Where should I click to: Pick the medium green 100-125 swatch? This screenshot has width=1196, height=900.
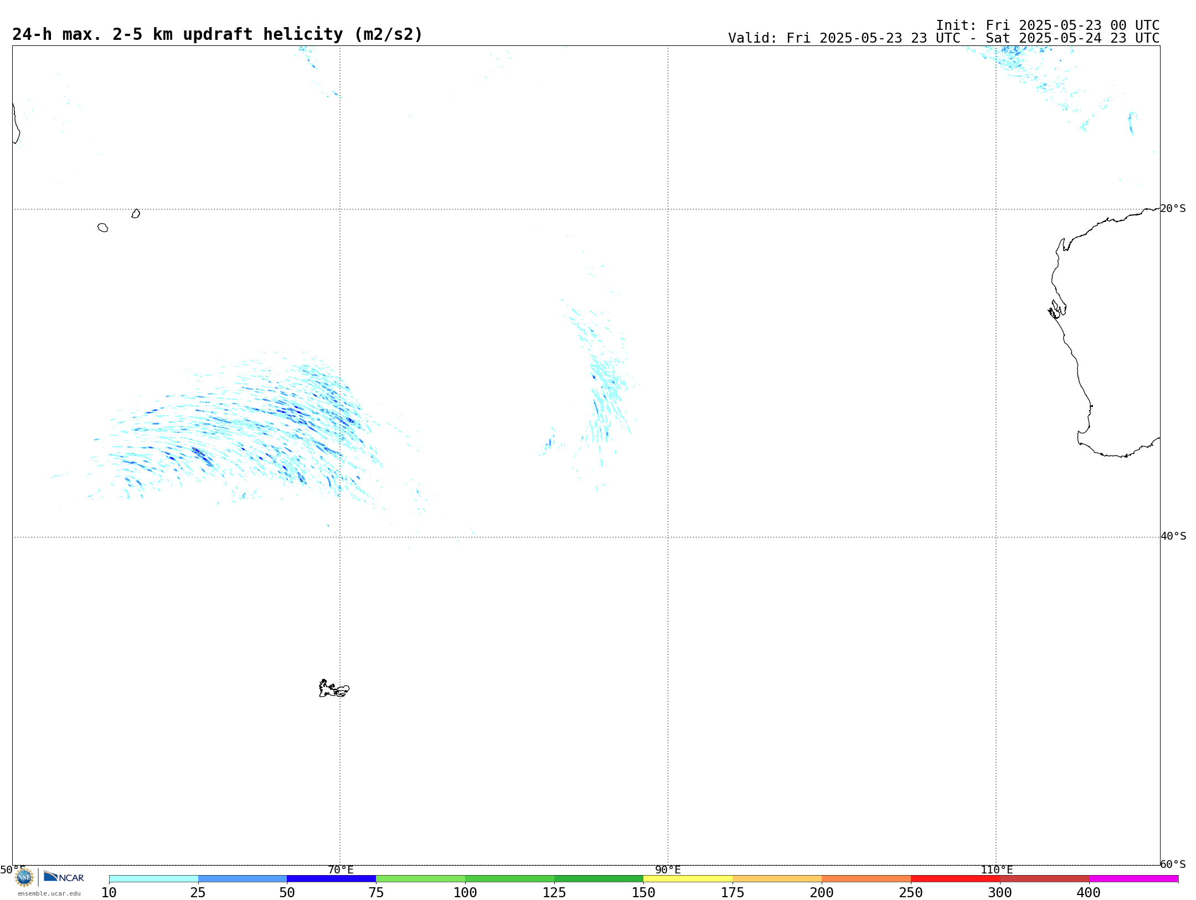point(510,879)
